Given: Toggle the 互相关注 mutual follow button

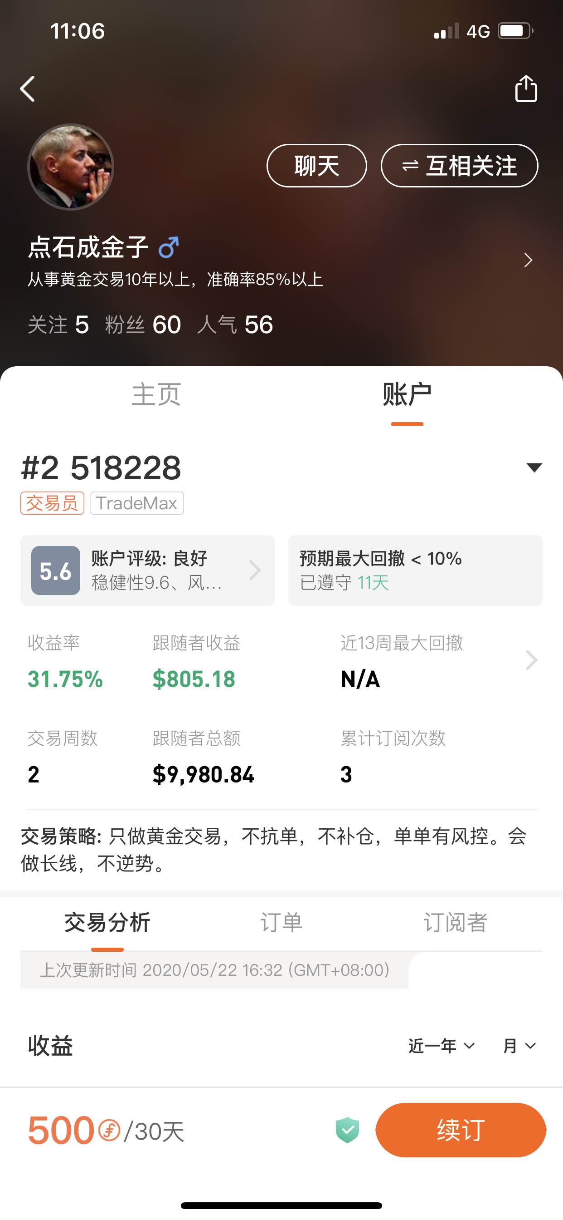Looking at the screenshot, I should [x=459, y=166].
